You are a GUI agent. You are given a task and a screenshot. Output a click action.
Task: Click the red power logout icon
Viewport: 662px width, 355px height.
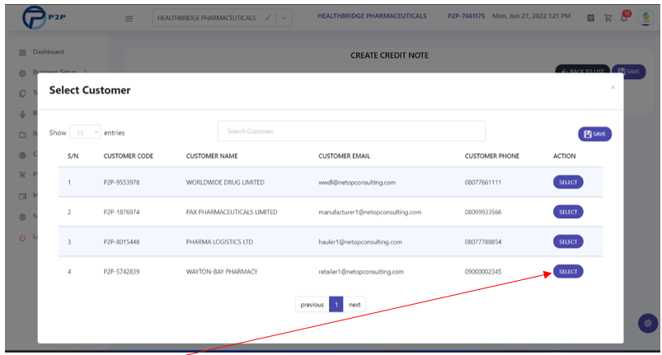(22, 238)
